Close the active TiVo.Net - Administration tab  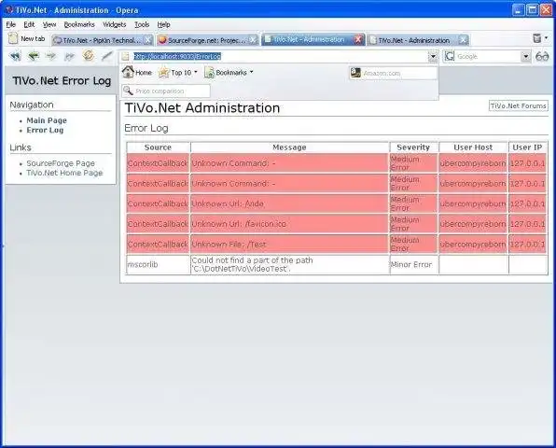click(359, 39)
